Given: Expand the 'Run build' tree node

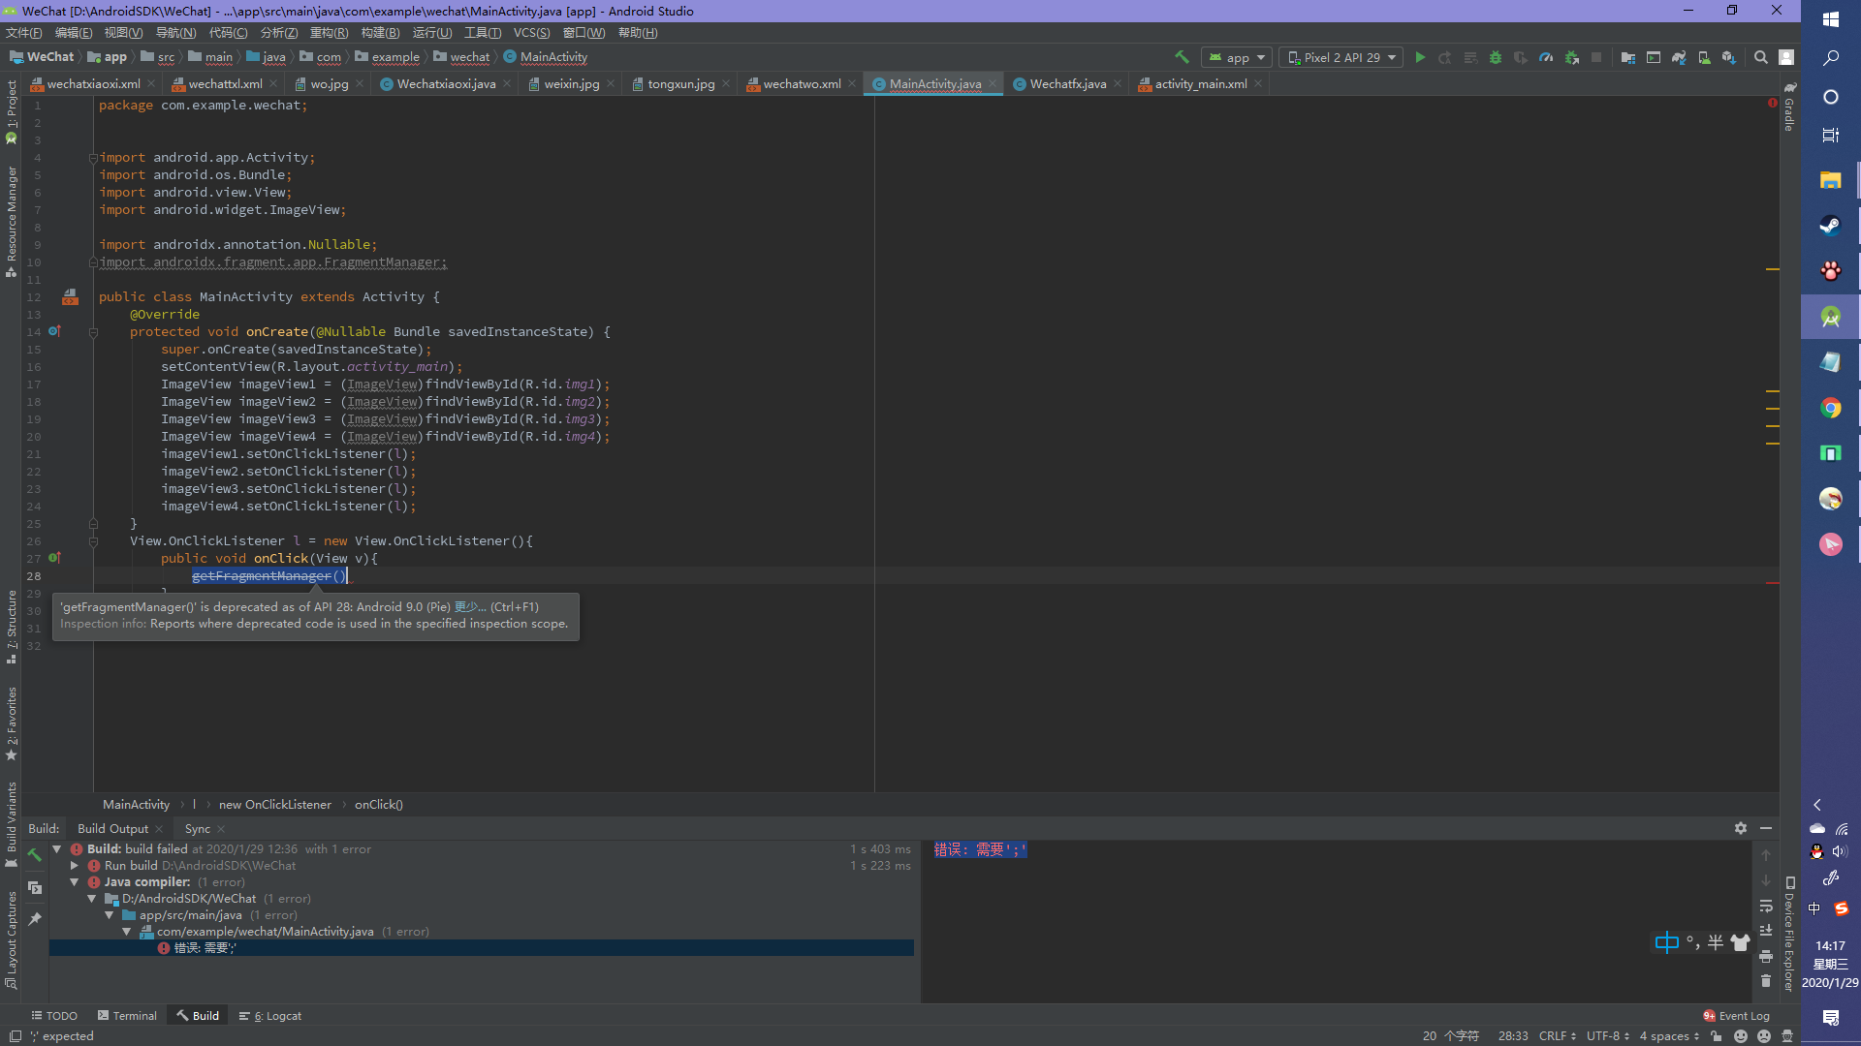Looking at the screenshot, I should [x=75, y=865].
